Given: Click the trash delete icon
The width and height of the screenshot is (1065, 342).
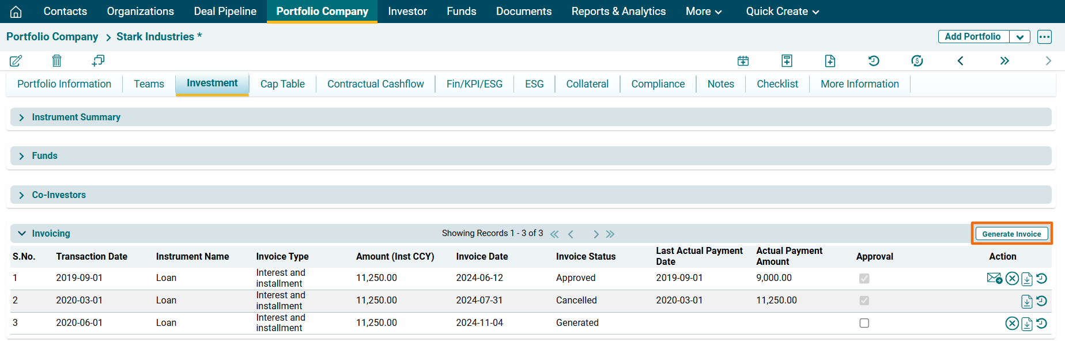Looking at the screenshot, I should 56,61.
